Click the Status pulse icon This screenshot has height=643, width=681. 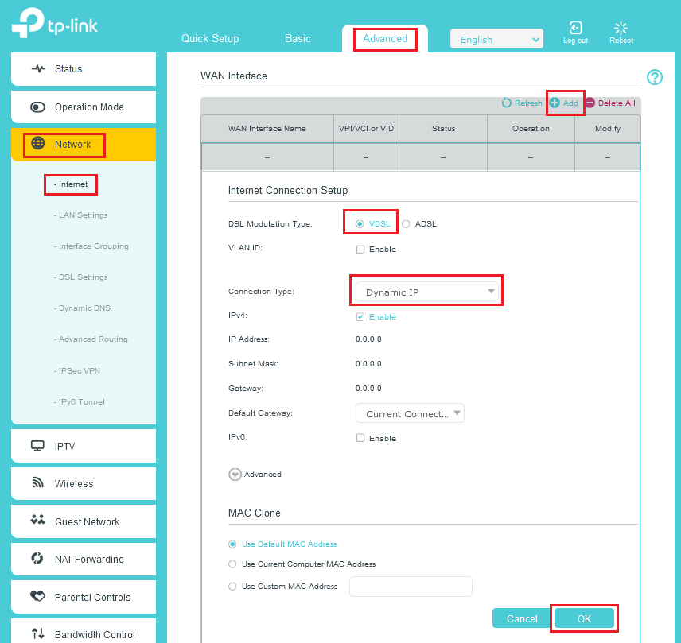(x=38, y=68)
